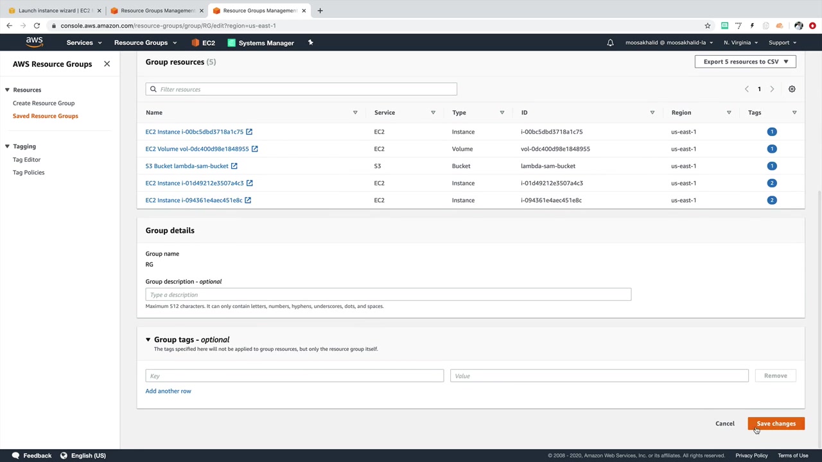The image size is (822, 462).
Task: Open Tag Policies from the sidebar
Action: (x=28, y=172)
